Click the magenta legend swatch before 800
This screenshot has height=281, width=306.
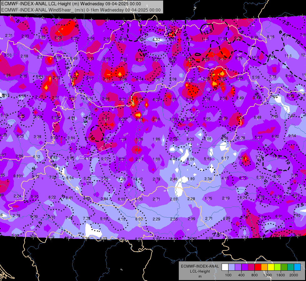pyautogui.click(x=251, y=267)
